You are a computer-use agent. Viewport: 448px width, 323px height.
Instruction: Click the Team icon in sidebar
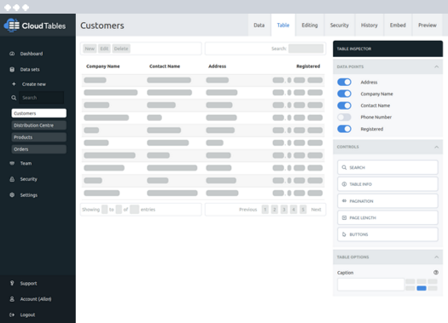click(x=12, y=164)
